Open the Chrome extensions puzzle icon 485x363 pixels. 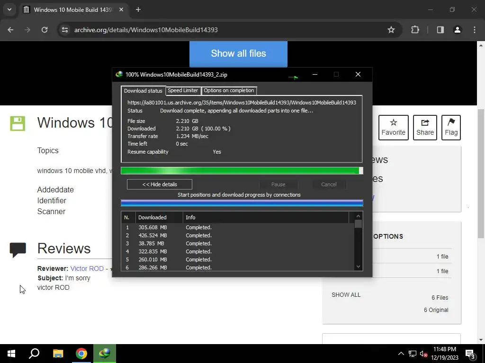coord(415,30)
